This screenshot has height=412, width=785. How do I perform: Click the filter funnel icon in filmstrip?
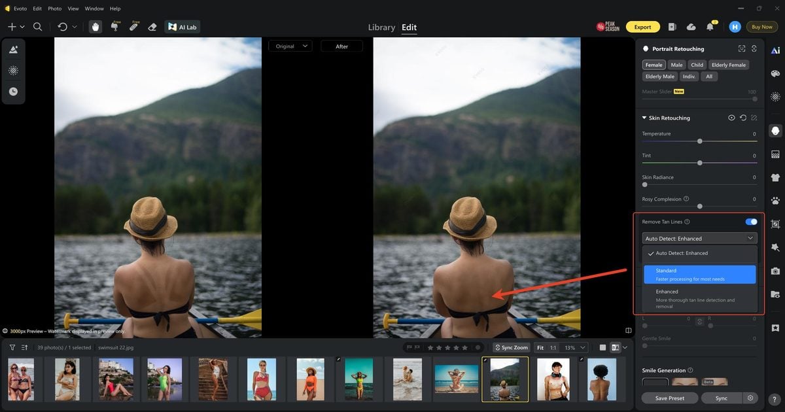pos(12,347)
